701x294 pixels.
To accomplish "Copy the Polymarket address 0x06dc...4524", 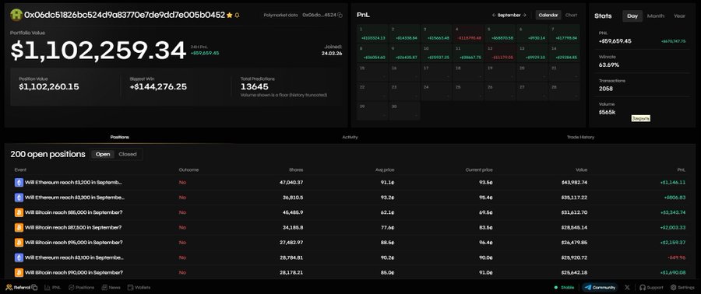I will click(340, 16).
